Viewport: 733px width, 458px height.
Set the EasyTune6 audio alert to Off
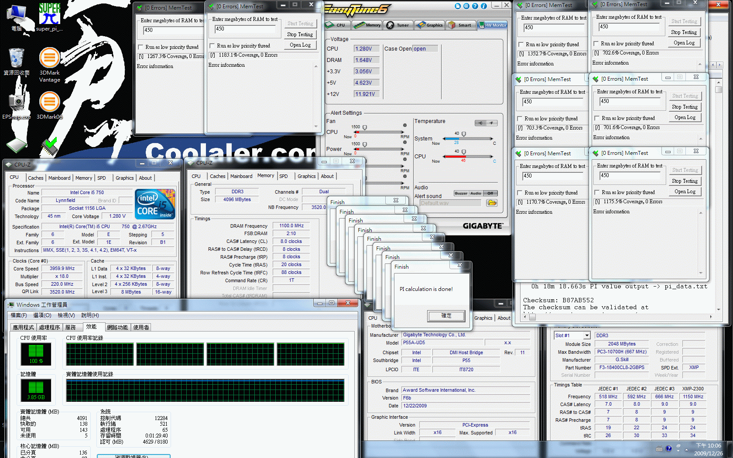click(x=490, y=193)
